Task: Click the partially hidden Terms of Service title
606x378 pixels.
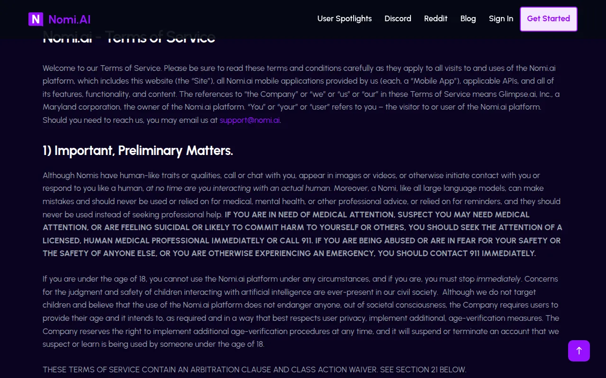Action: (129, 38)
